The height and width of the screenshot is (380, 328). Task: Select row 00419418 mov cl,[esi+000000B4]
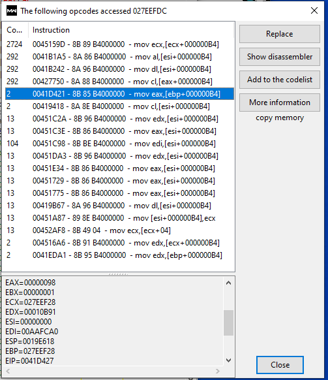(x=119, y=106)
